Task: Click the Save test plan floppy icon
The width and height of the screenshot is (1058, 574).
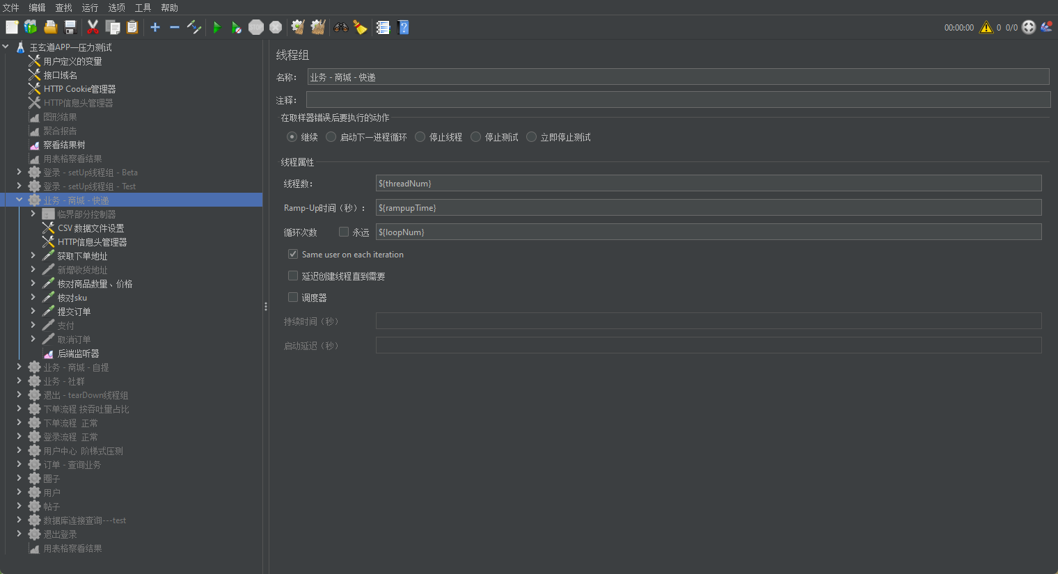Action: click(x=70, y=27)
